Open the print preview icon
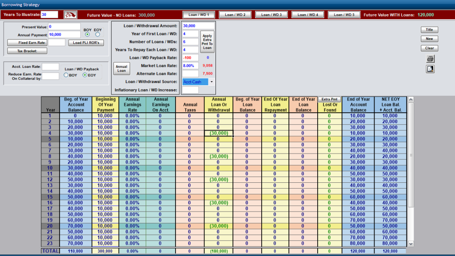Screen dimensions: 455x256 click(430, 69)
